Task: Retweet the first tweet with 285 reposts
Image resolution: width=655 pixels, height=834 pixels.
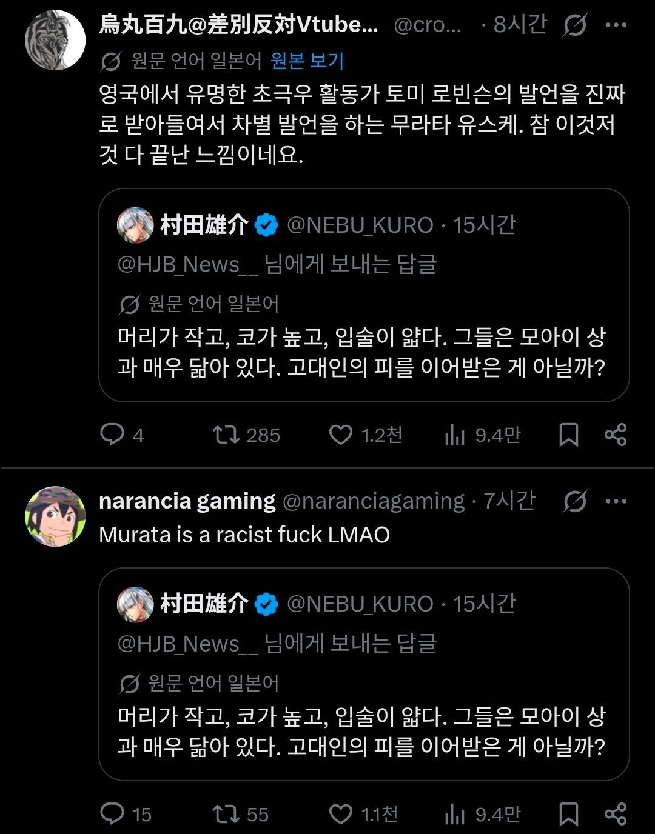Action: pyautogui.click(x=226, y=435)
